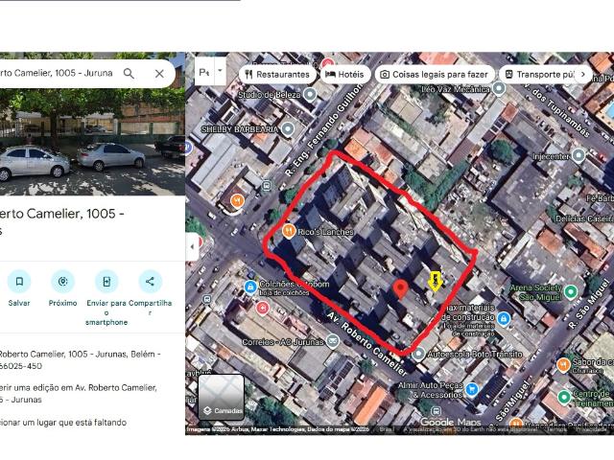This screenshot has height=460, width=614.
Task: Open the Camadas layers thumbnail
Action: click(222, 397)
